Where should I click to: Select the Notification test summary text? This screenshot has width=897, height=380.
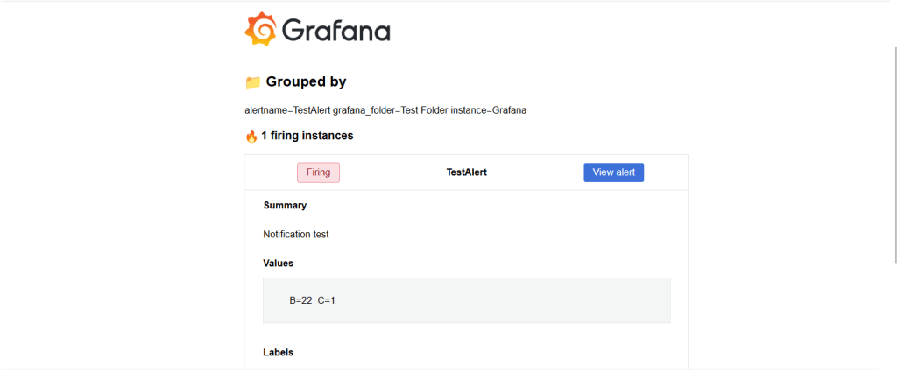click(x=295, y=235)
